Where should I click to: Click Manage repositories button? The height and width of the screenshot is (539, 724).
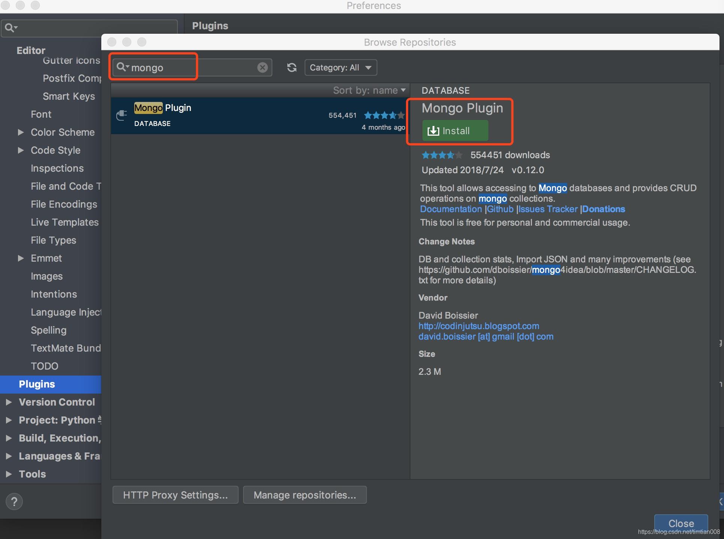point(305,495)
